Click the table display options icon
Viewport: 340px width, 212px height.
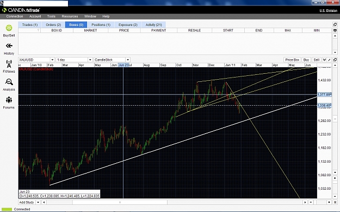[335, 30]
